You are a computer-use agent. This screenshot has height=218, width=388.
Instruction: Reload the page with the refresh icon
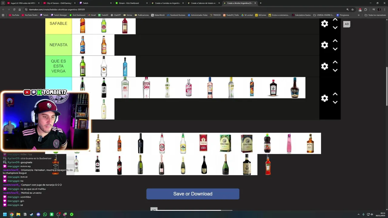(14, 9)
